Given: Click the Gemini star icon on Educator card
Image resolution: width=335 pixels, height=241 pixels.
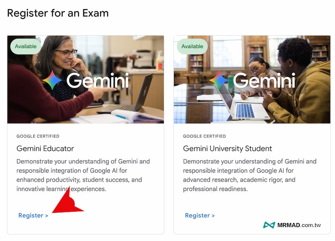Looking at the screenshot, I should (52, 81).
